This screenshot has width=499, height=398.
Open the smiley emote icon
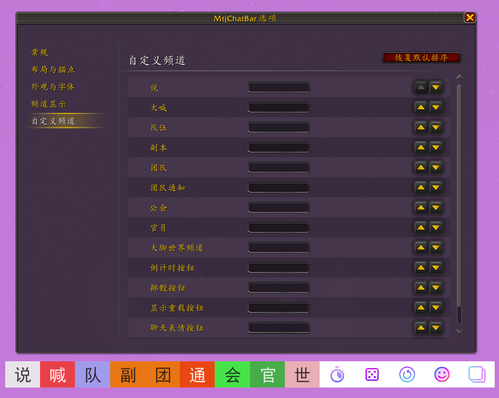[442, 375]
